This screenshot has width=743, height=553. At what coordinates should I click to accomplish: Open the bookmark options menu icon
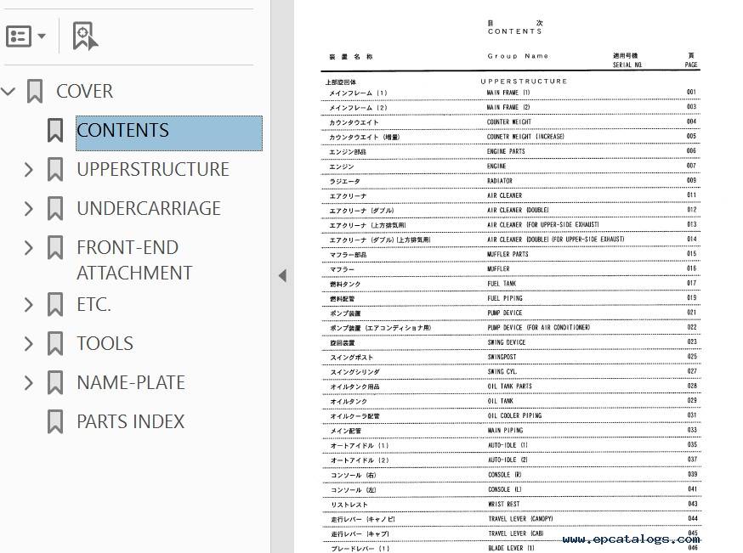point(26,36)
